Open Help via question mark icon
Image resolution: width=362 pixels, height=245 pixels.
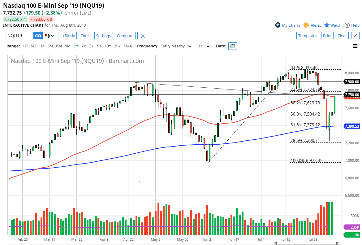coord(347,25)
